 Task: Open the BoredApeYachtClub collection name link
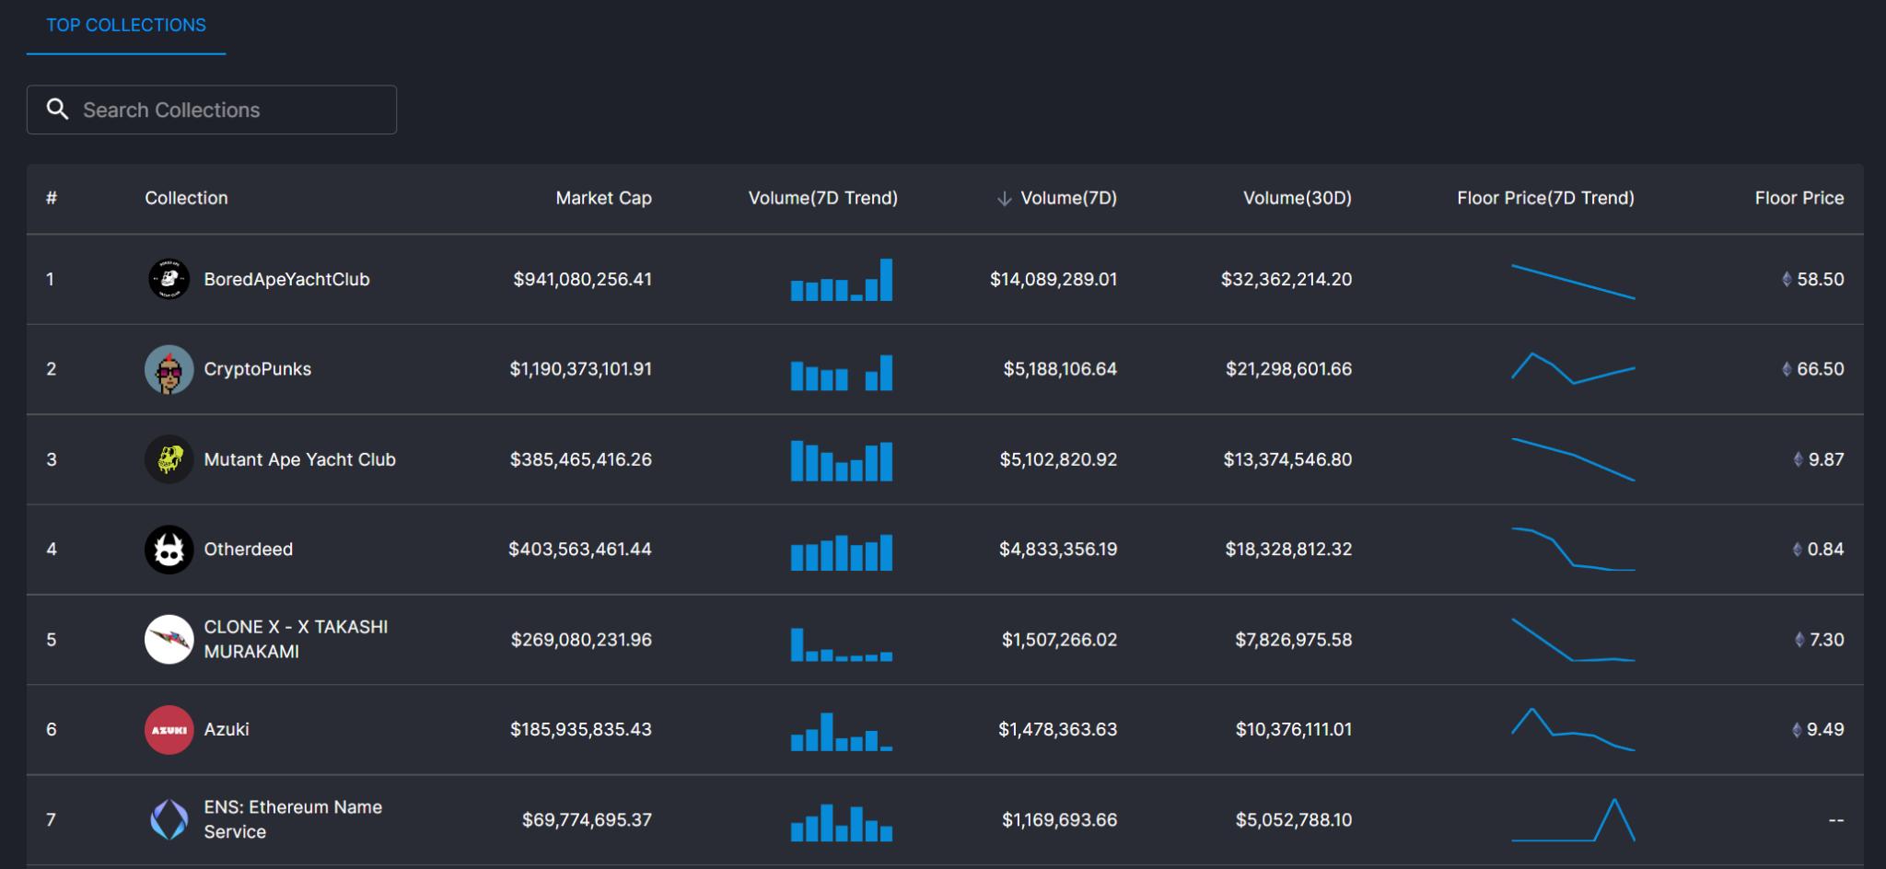coord(286,279)
